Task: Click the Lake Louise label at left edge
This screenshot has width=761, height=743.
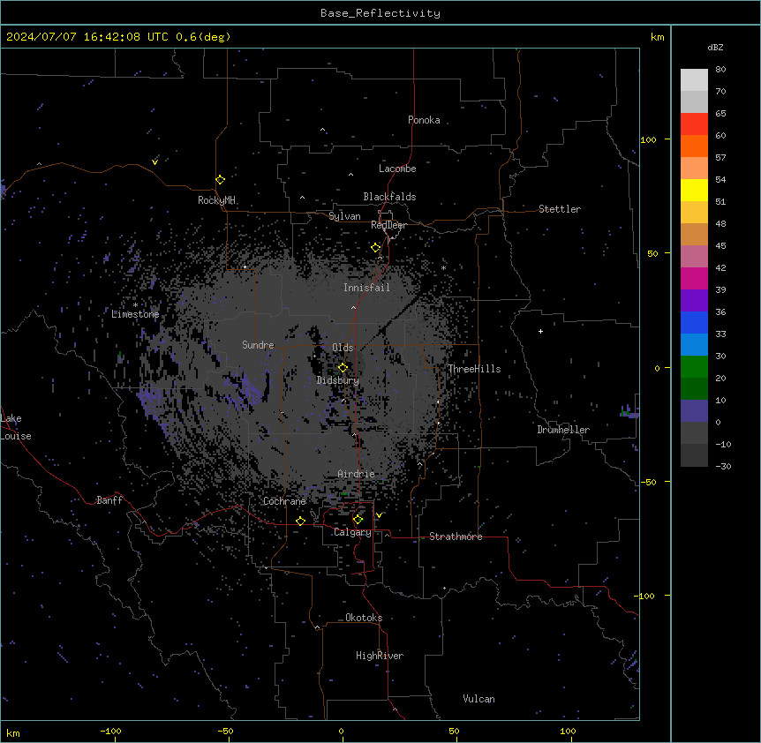Action: [15, 427]
